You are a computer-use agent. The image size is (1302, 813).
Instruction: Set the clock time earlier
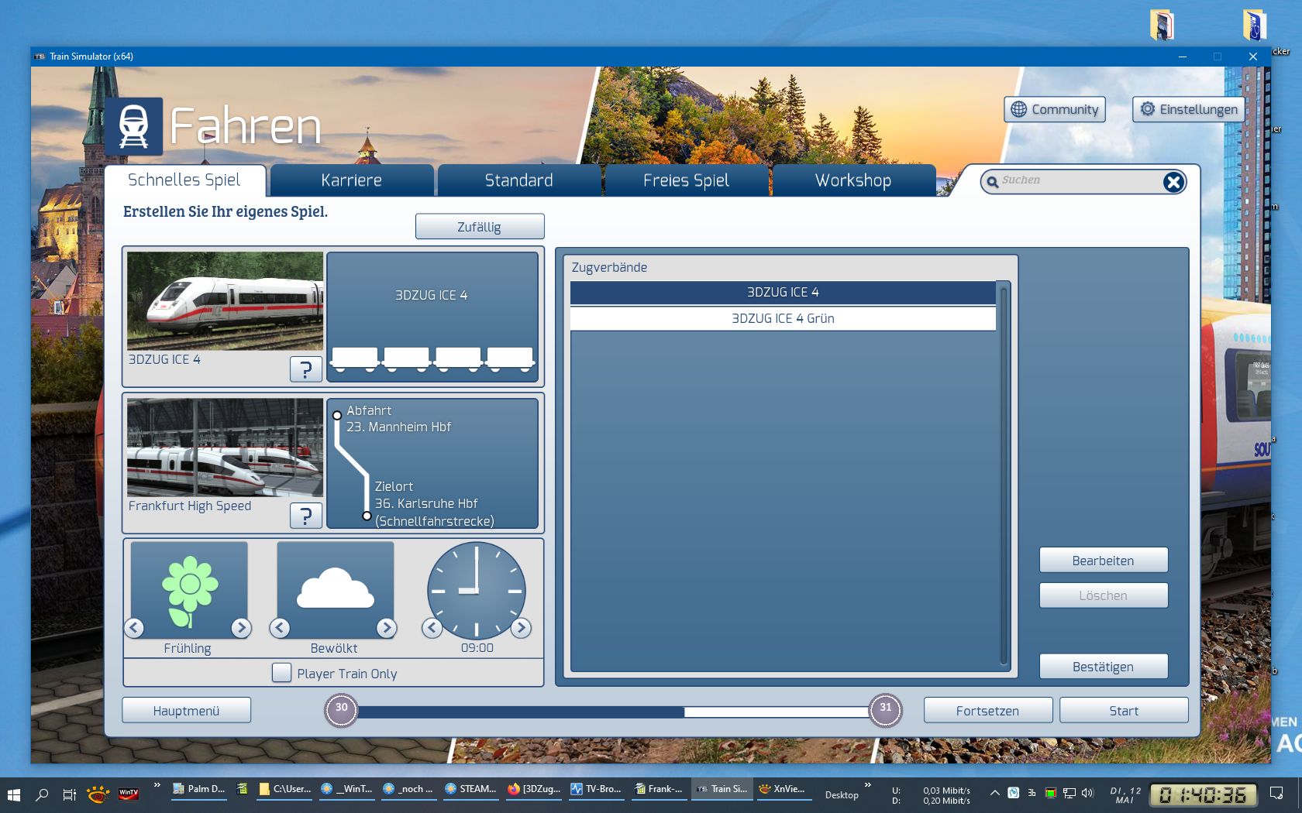pyautogui.click(x=432, y=628)
